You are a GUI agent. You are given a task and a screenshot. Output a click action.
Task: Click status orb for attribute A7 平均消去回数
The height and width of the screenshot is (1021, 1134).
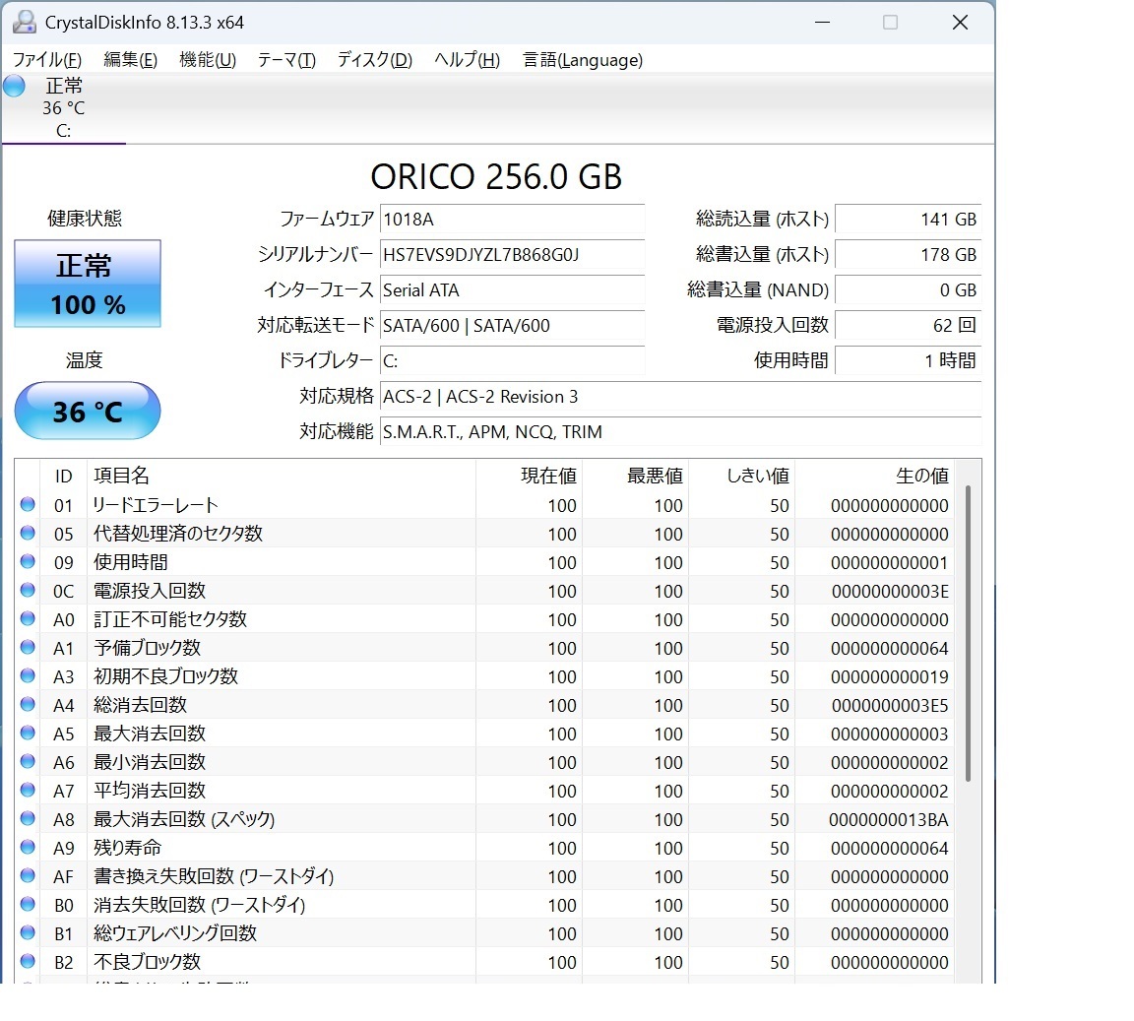point(28,791)
